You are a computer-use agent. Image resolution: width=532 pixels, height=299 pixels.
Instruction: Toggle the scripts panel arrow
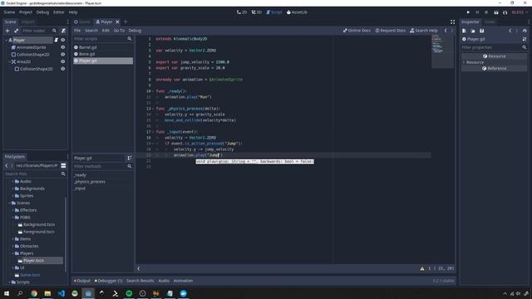(x=139, y=268)
